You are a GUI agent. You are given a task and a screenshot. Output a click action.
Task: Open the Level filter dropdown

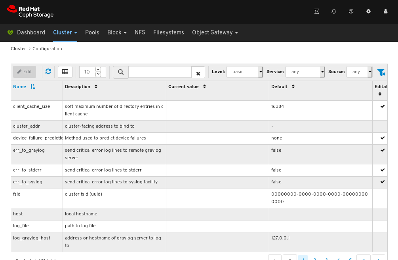point(245,72)
